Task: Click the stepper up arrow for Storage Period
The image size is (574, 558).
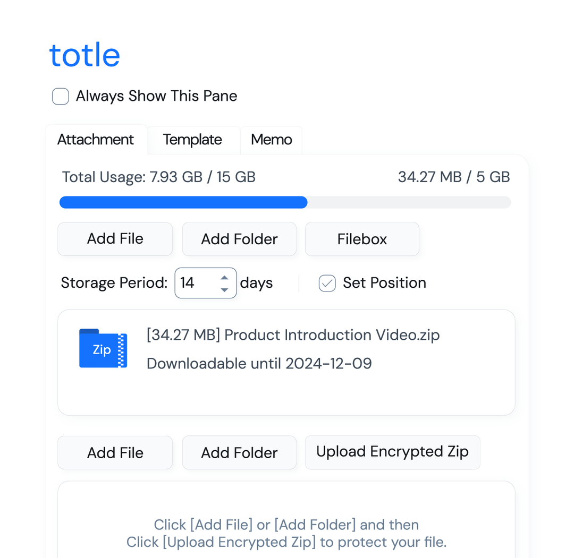Action: (x=224, y=277)
